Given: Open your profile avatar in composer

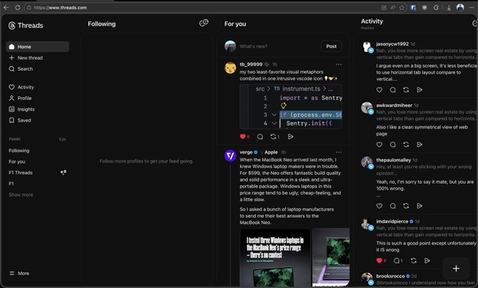Looking at the screenshot, I should (230, 46).
